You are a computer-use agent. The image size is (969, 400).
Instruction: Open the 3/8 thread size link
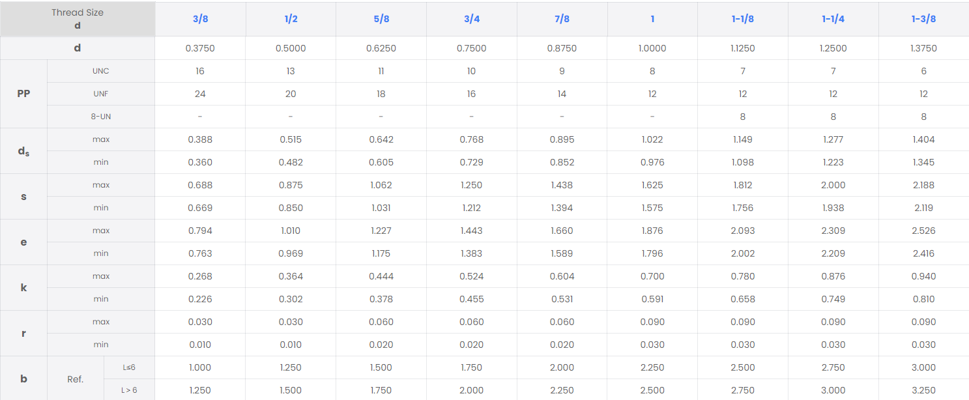[x=200, y=19]
